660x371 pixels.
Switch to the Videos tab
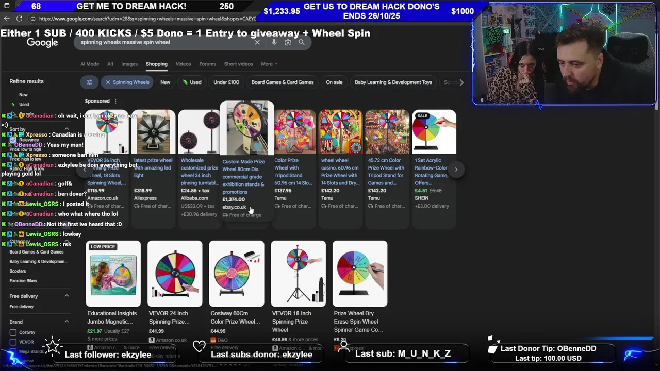[x=183, y=64]
